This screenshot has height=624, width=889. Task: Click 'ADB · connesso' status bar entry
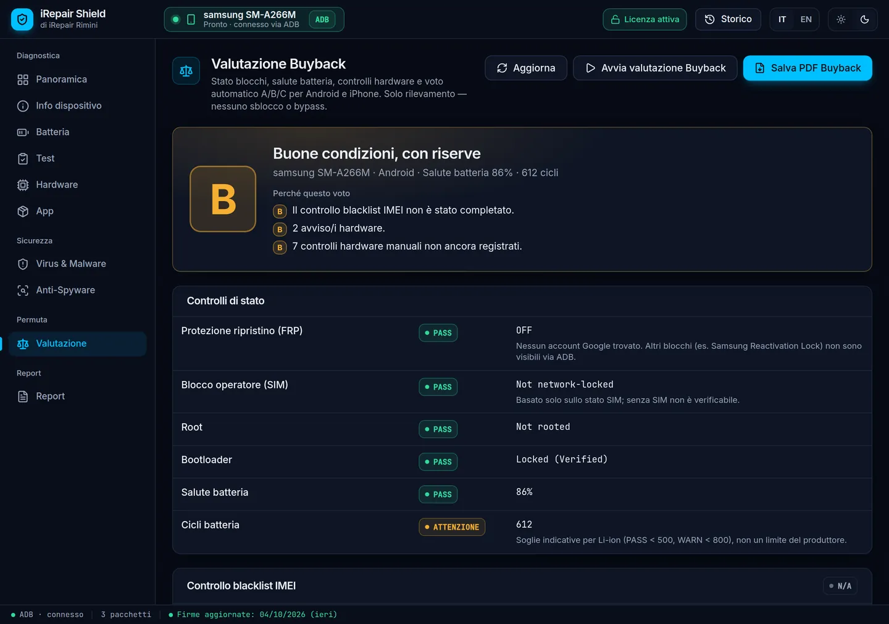[x=48, y=615]
